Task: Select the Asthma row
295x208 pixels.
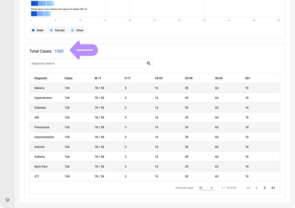Action: point(155,157)
